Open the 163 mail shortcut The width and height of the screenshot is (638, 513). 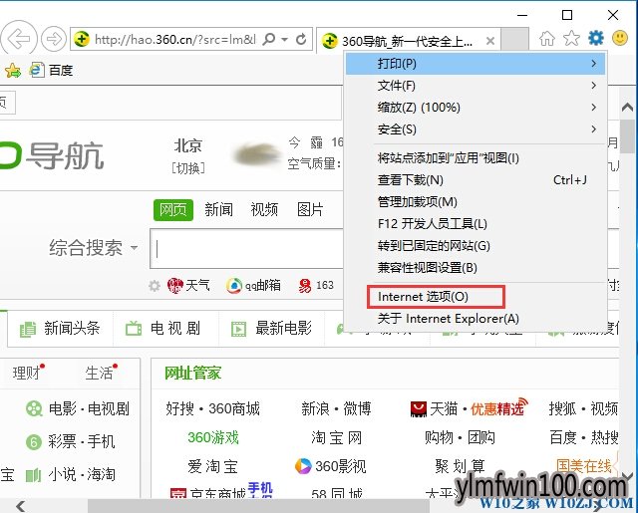coord(316,285)
